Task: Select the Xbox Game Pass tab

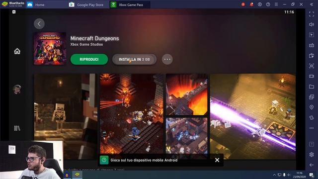Action: pyautogui.click(x=130, y=4)
